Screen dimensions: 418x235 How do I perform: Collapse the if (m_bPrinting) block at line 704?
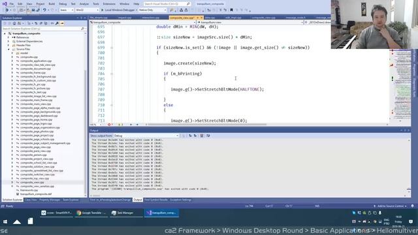(x=112, y=74)
